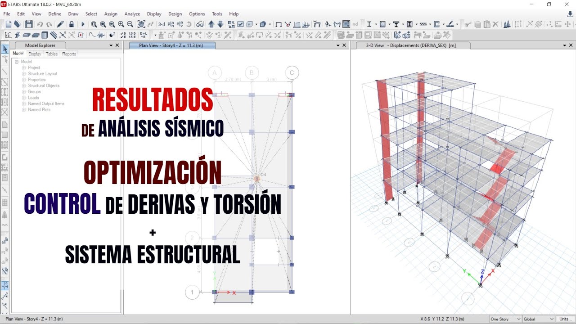
Task: Click the time history plot icon
Action: pos(101,35)
